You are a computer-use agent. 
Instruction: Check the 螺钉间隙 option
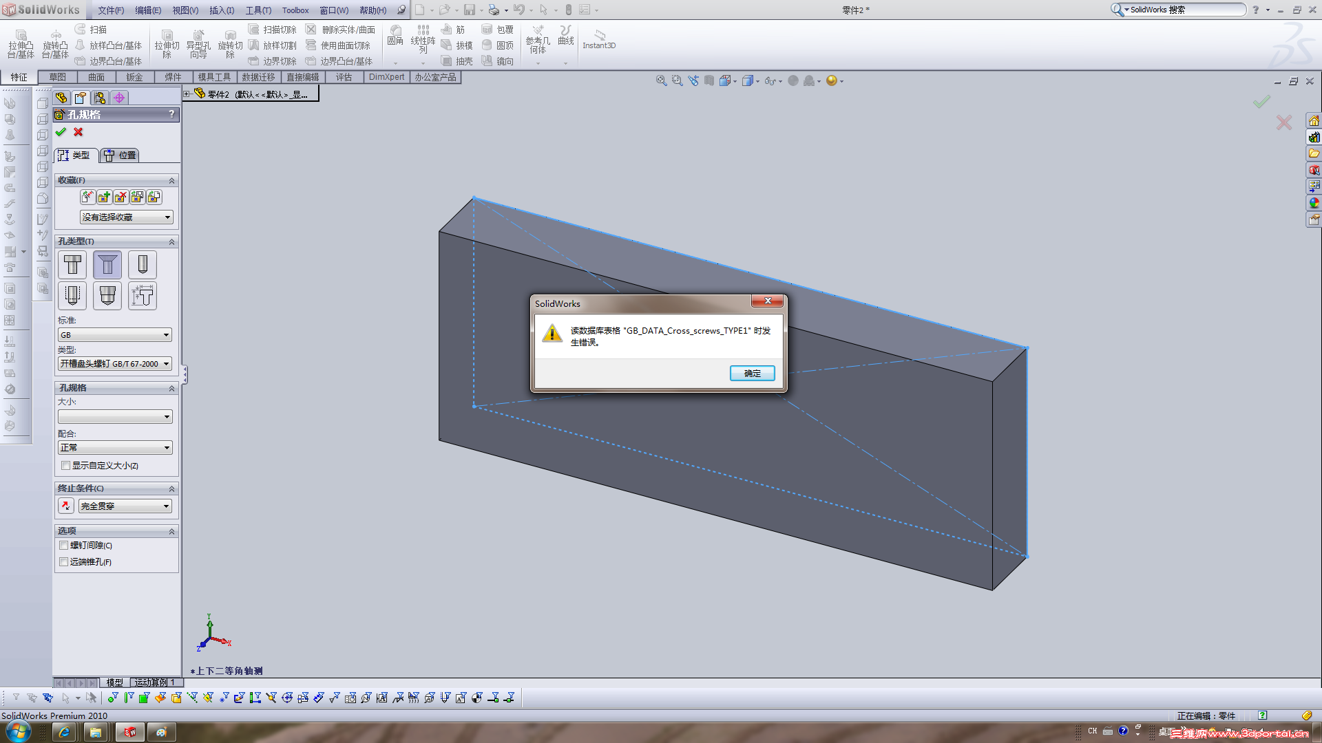[64, 546]
